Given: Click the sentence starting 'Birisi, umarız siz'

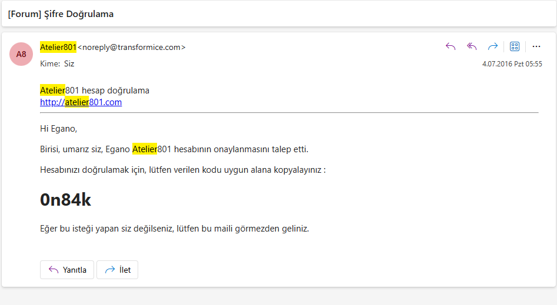Looking at the screenshot, I should click(x=174, y=149).
